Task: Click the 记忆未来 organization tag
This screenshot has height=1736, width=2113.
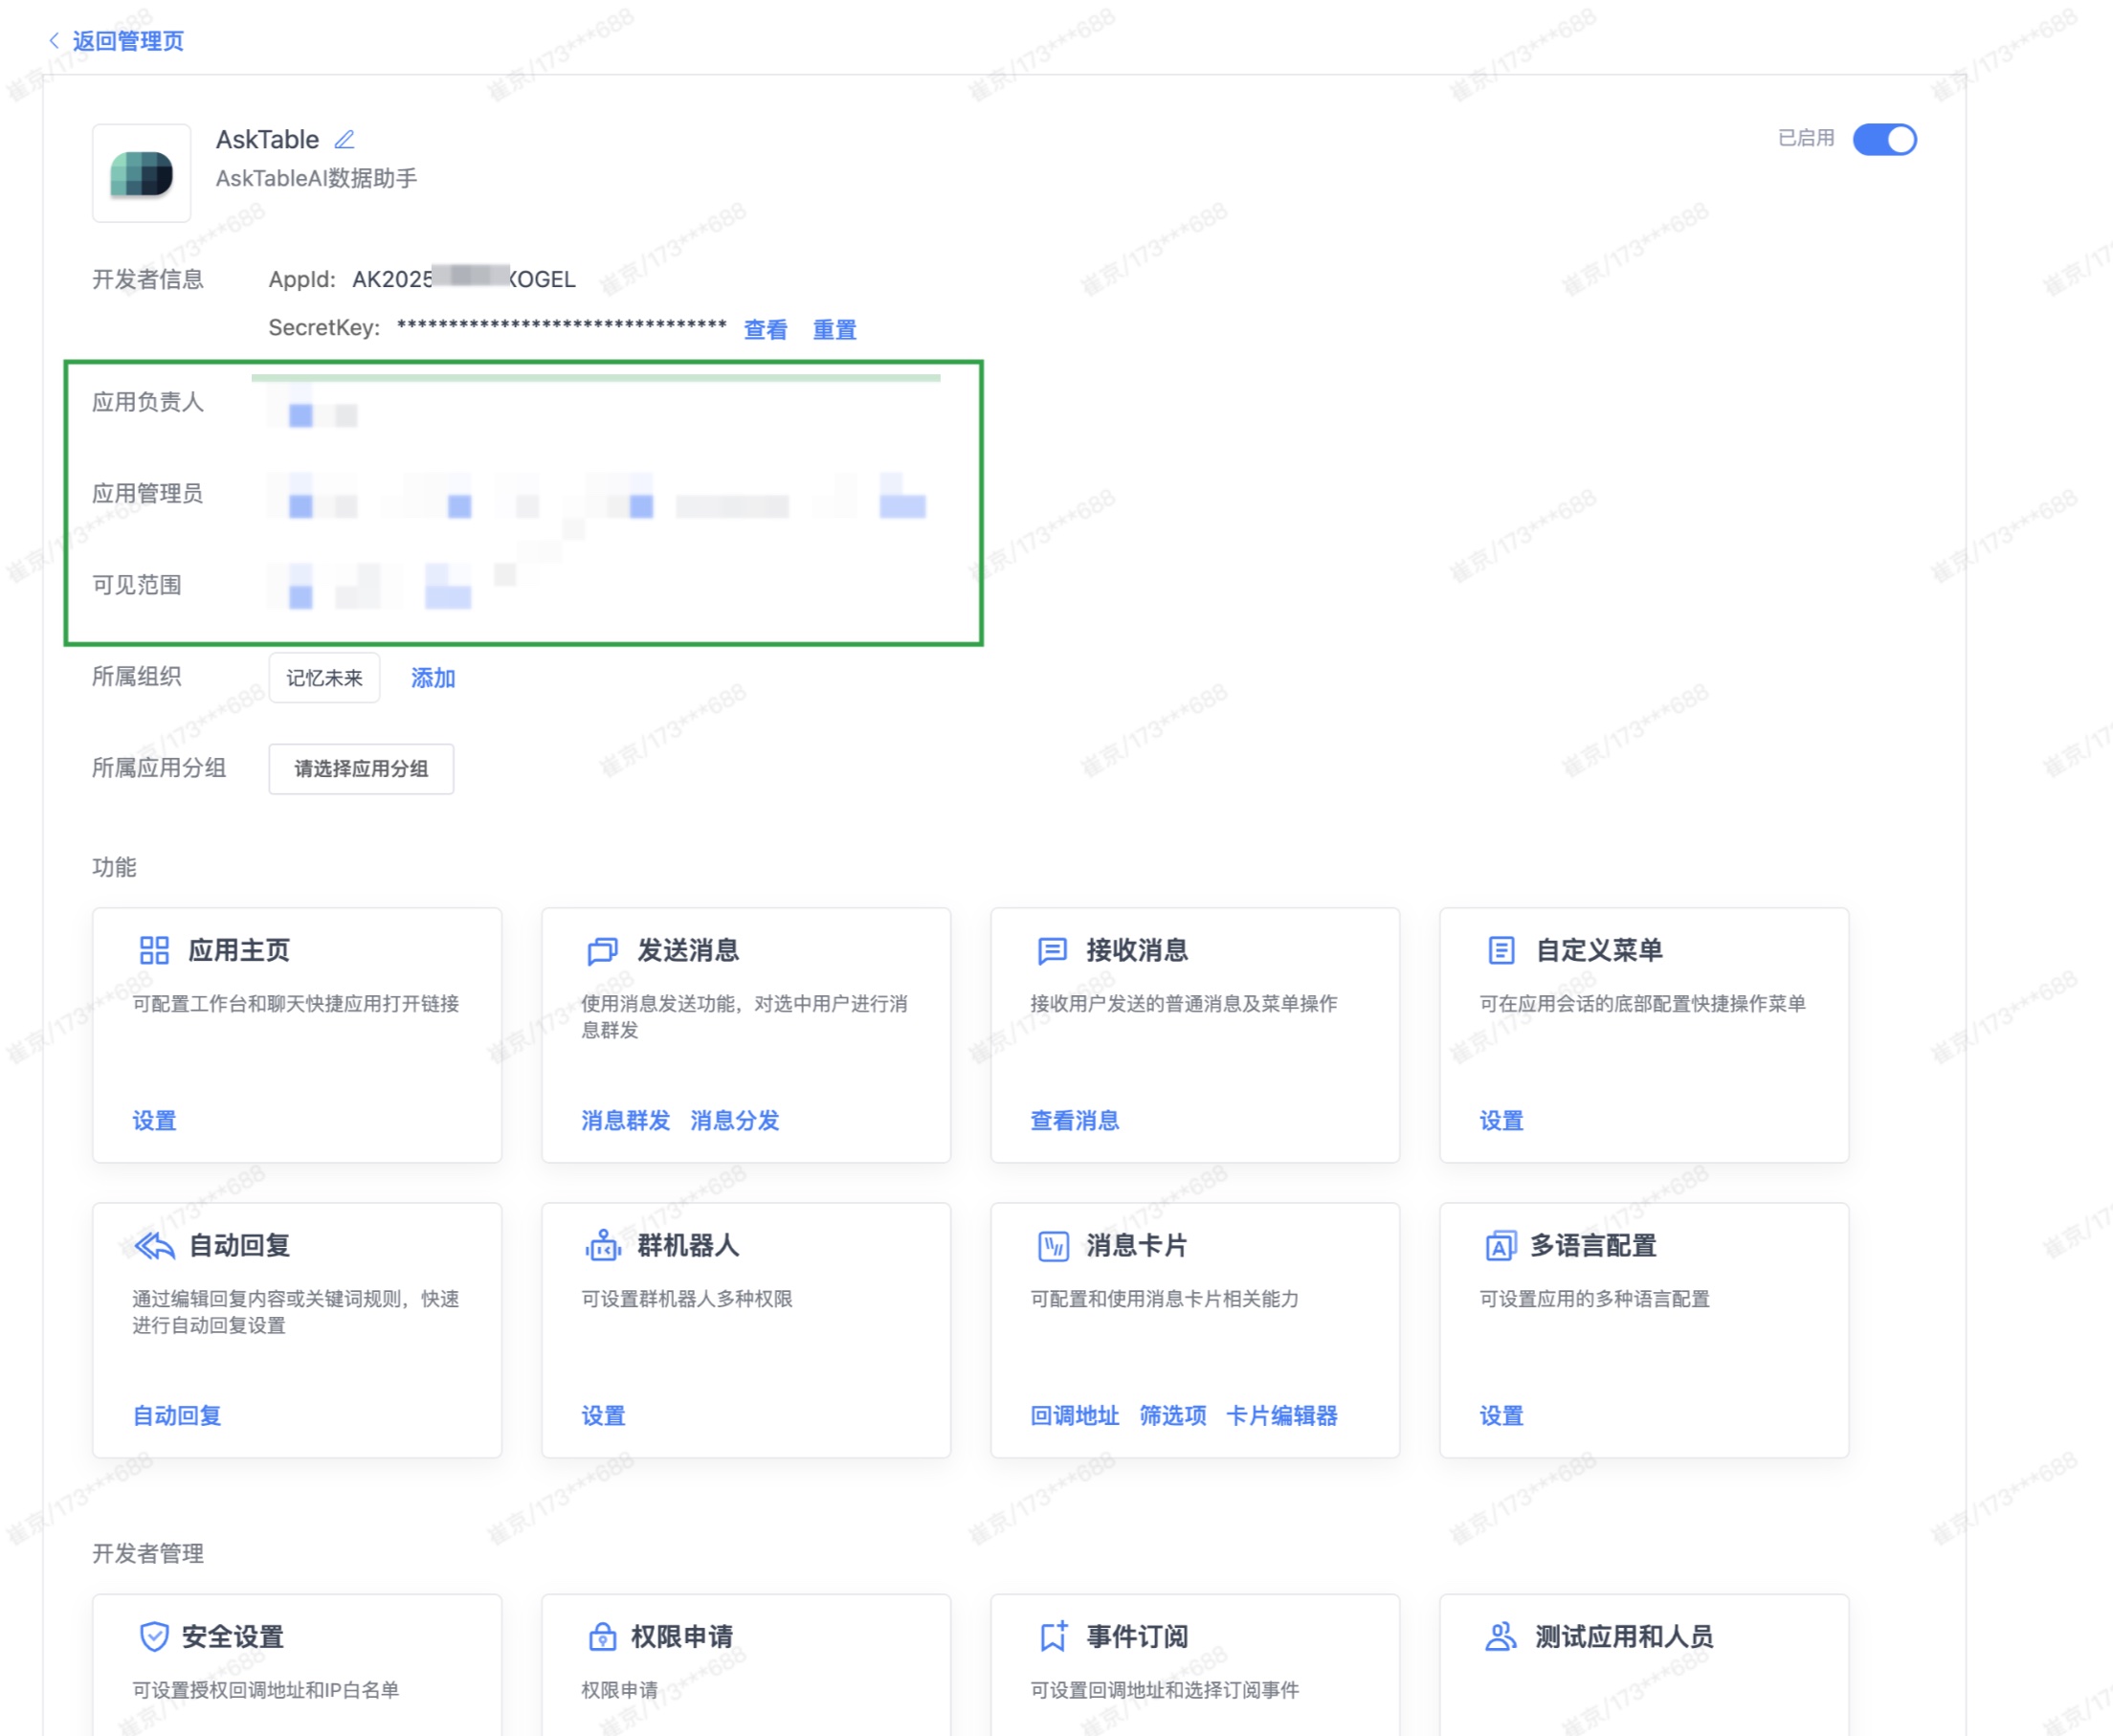Action: click(324, 678)
